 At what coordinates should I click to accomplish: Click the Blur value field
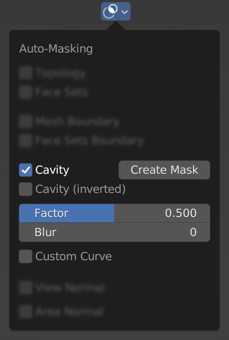click(114, 232)
